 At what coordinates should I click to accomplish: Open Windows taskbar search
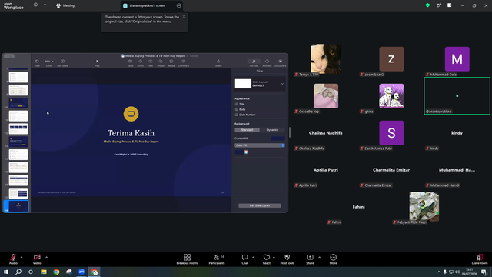tap(18, 272)
